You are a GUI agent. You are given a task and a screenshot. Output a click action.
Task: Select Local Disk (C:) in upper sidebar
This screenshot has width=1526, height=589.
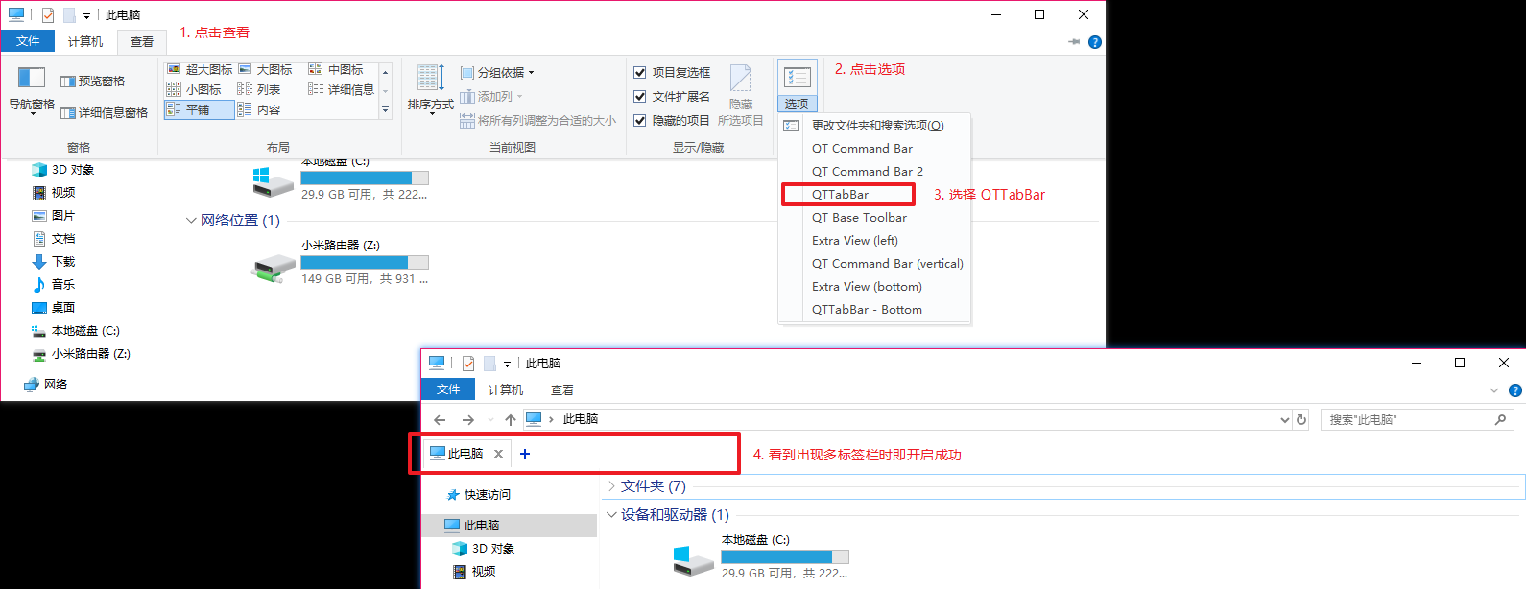pos(76,331)
